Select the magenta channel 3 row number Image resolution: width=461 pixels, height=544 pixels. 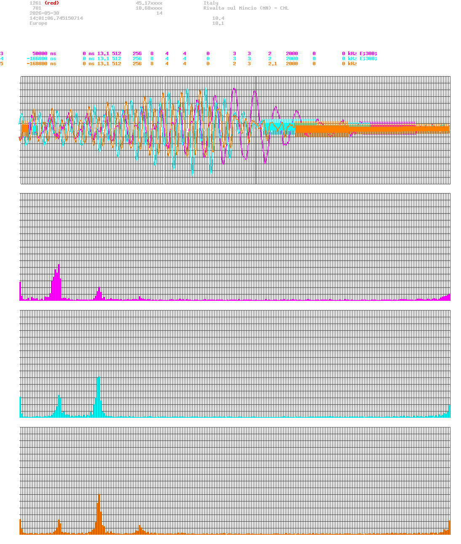click(x=2, y=53)
